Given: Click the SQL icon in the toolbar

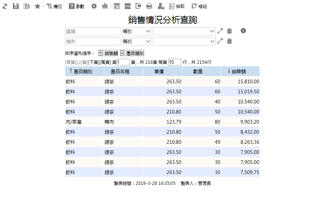Looking at the screenshot, I should (128, 6).
